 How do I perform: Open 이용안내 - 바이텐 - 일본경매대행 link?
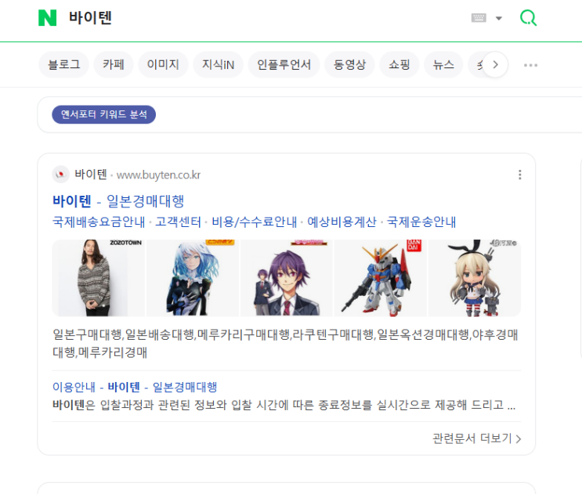(x=135, y=387)
